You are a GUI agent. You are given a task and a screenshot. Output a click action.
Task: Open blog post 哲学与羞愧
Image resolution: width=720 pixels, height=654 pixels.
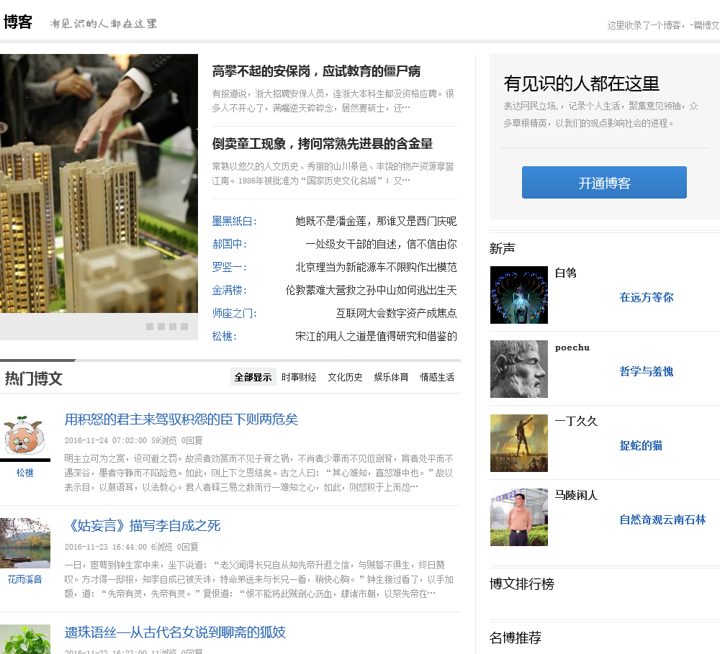(x=646, y=371)
